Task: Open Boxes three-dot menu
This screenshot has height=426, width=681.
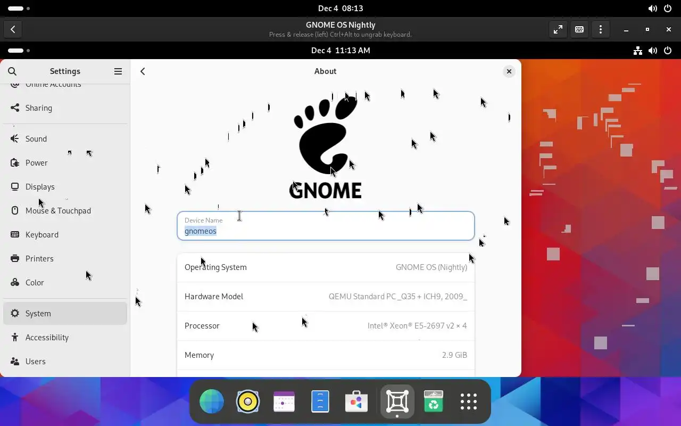Action: tap(601, 29)
